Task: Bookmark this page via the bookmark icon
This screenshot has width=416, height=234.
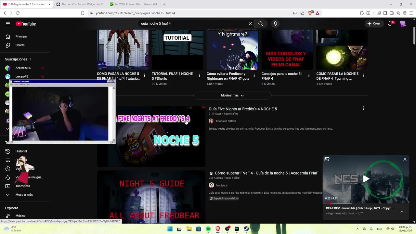Action: (x=83, y=13)
